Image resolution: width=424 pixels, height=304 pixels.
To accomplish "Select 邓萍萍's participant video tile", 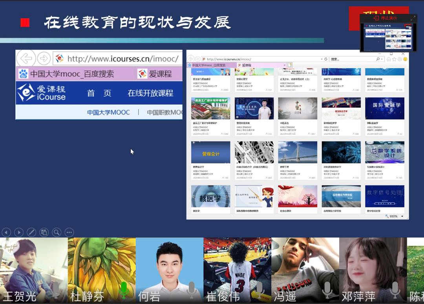I will (373, 270).
